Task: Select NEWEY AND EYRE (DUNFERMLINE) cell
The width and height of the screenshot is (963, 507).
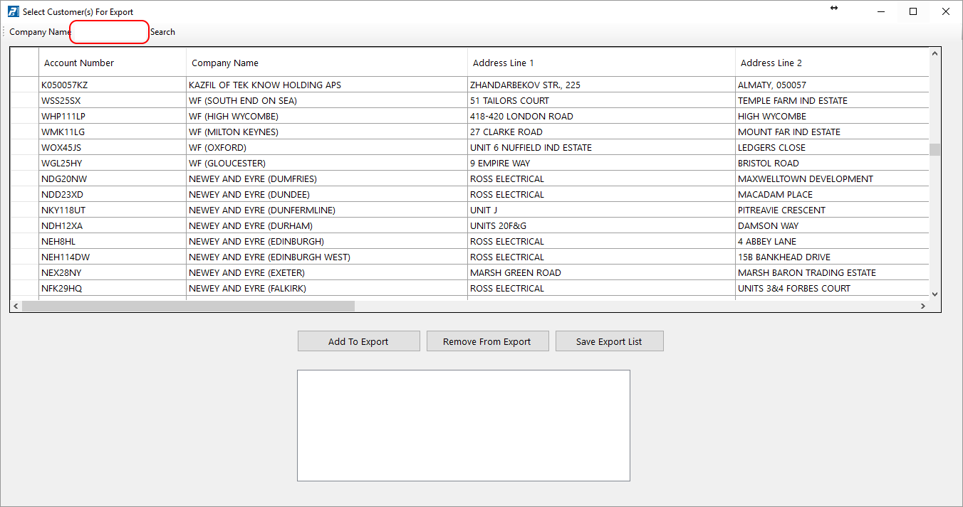Action: (327, 210)
